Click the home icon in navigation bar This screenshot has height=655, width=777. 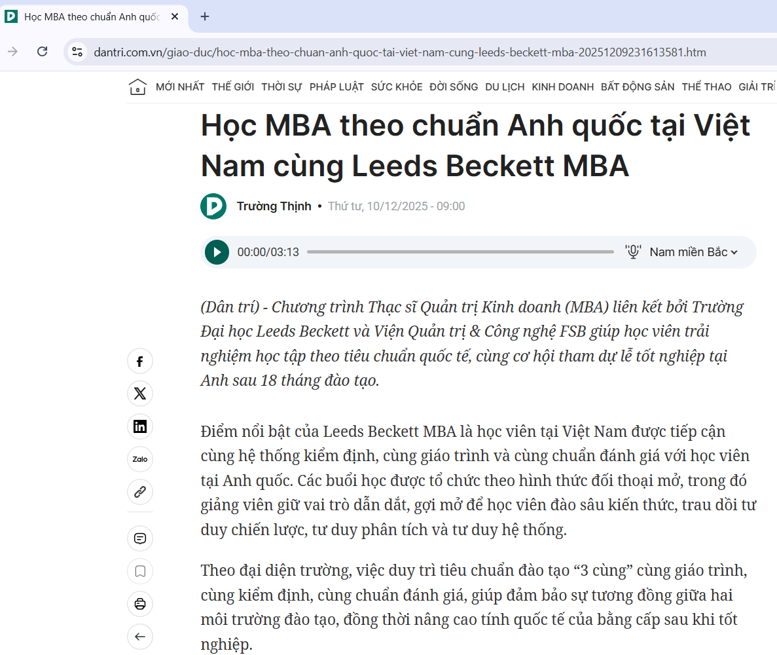(x=137, y=87)
